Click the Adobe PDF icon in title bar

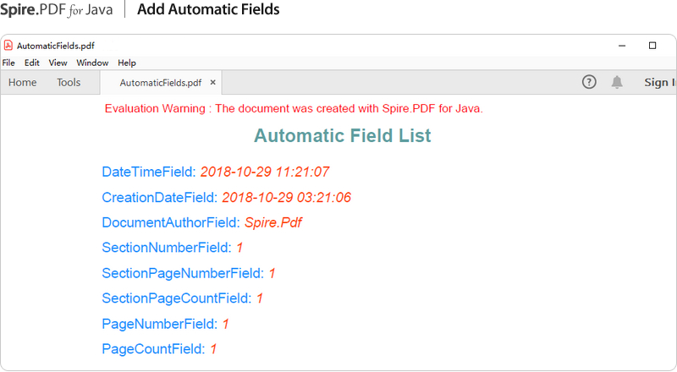[x=8, y=46]
